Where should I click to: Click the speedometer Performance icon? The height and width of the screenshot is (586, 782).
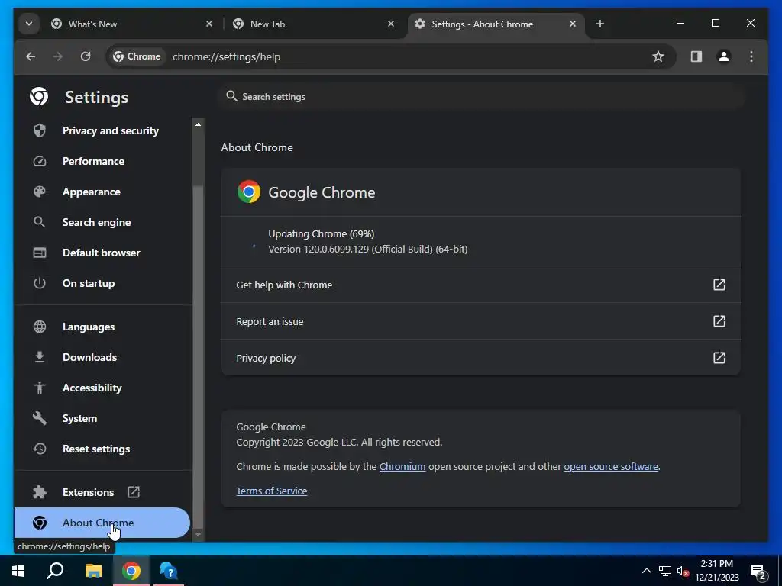(40, 162)
